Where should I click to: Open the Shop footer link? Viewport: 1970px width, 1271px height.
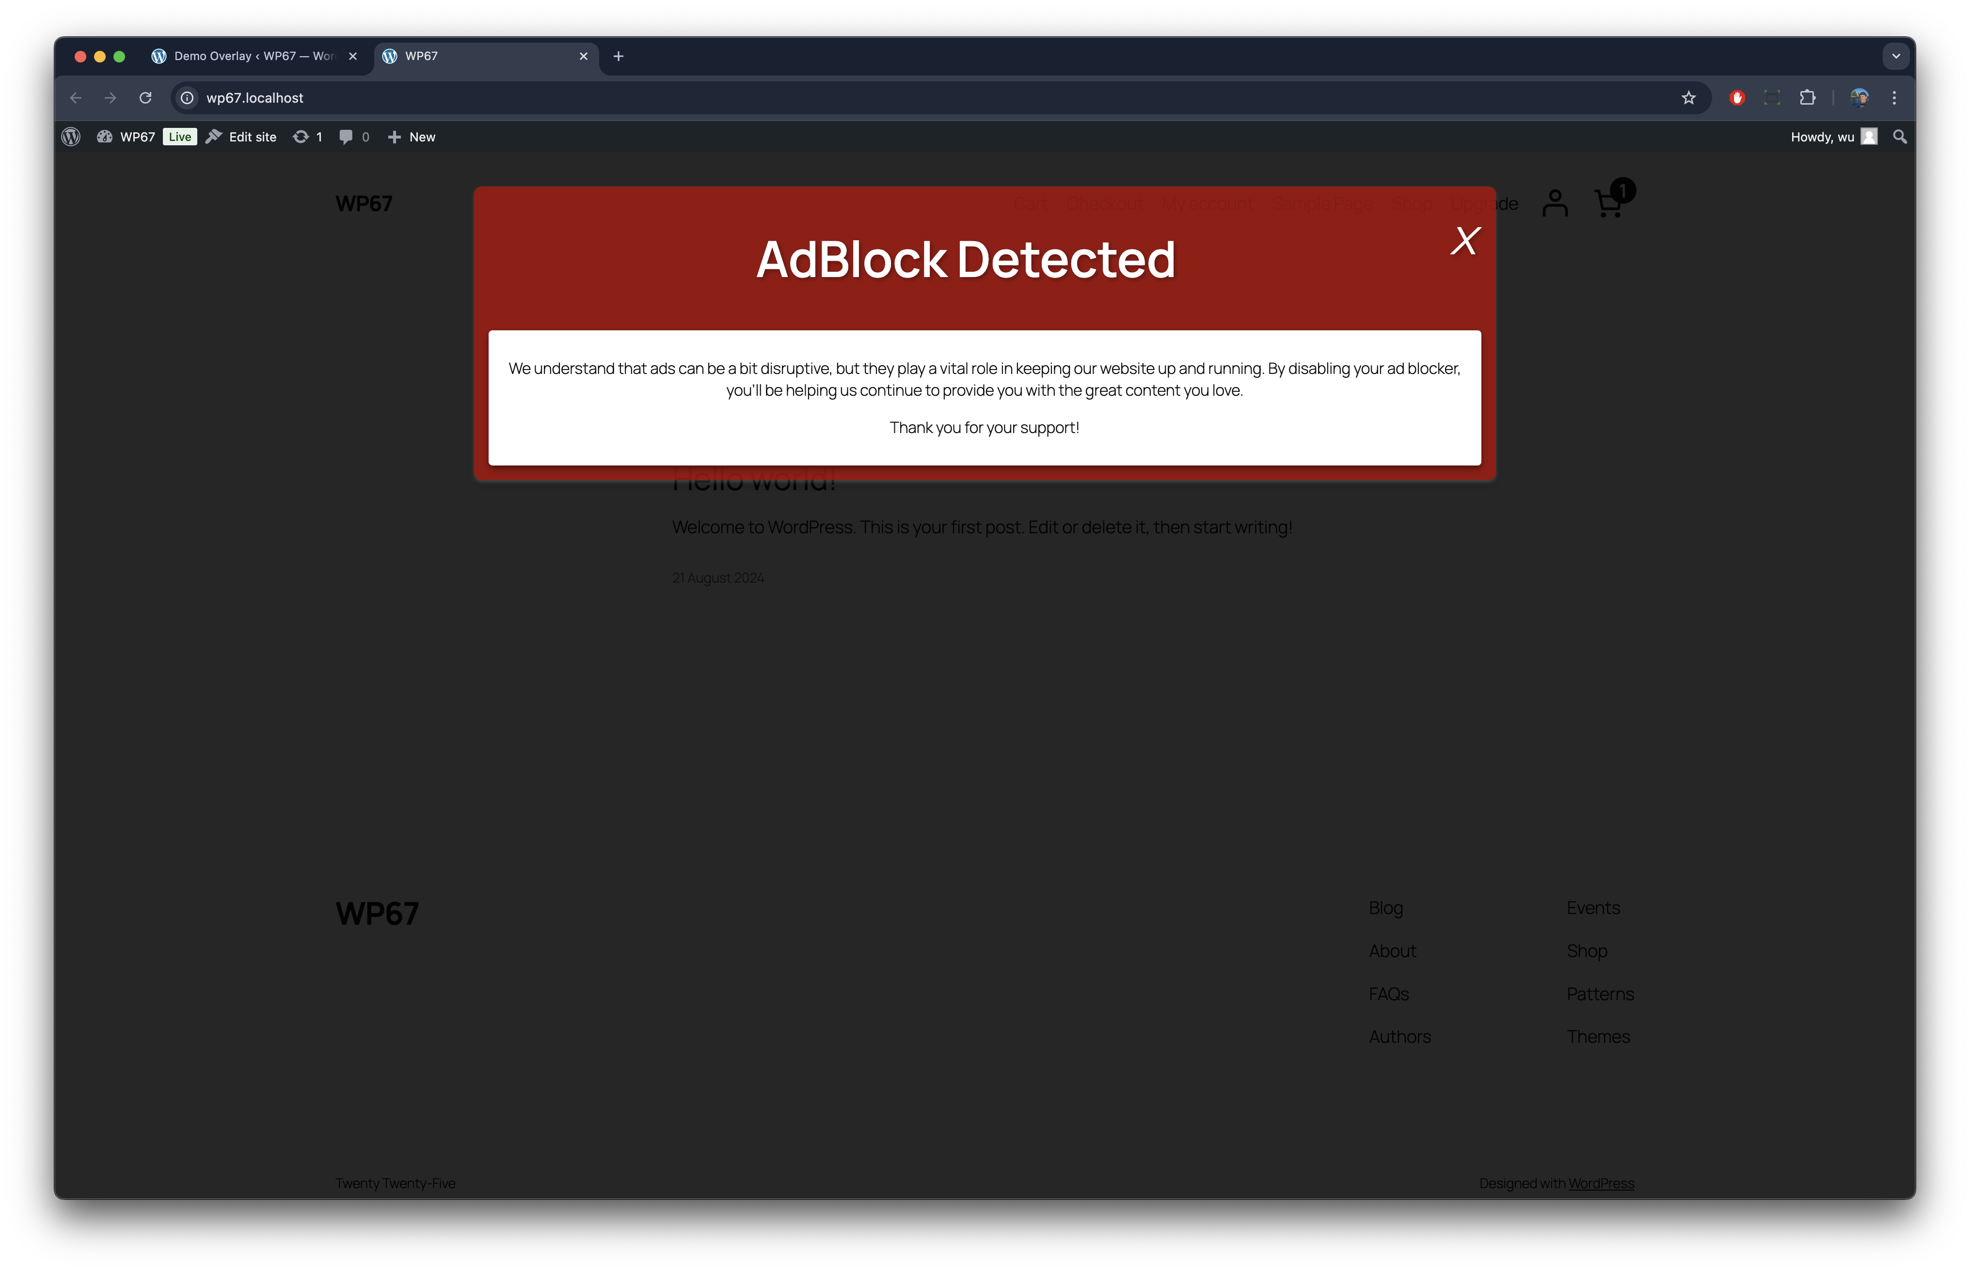(x=1587, y=951)
